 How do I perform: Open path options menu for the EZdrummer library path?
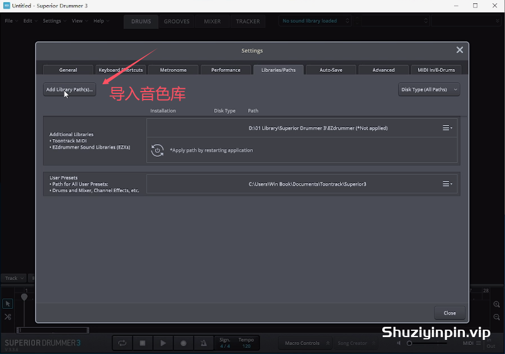(447, 128)
